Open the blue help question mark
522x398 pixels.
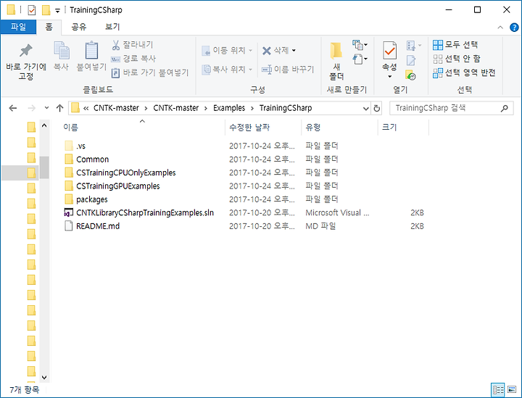click(x=514, y=28)
